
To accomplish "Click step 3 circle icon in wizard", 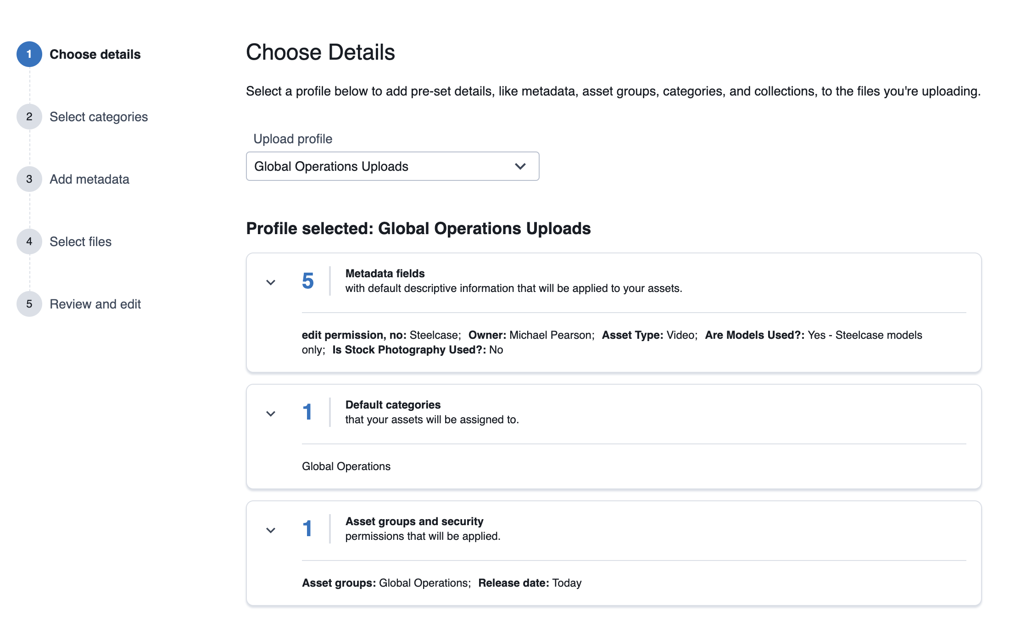I will pos(29,179).
